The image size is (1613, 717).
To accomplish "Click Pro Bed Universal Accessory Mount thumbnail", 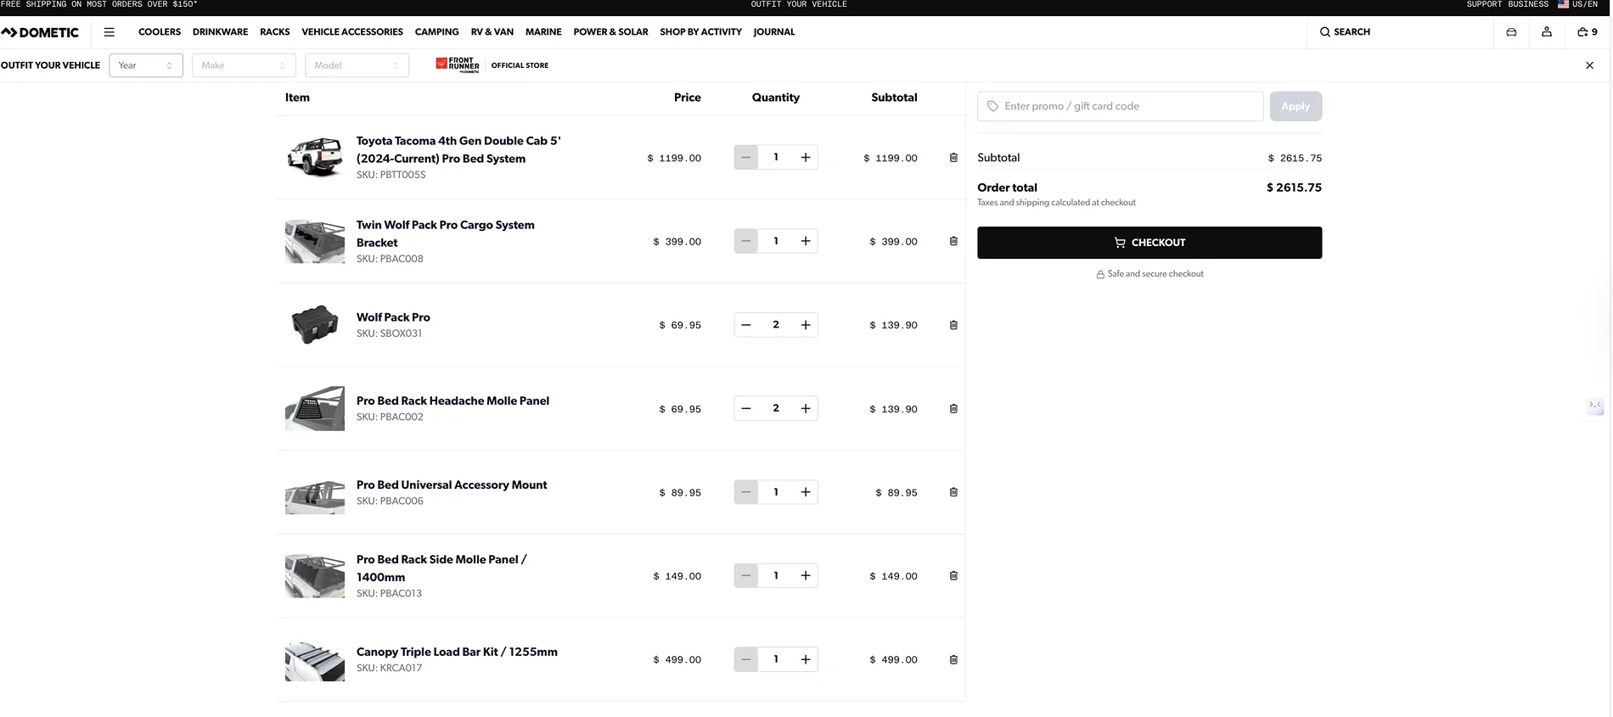I will click(x=315, y=493).
